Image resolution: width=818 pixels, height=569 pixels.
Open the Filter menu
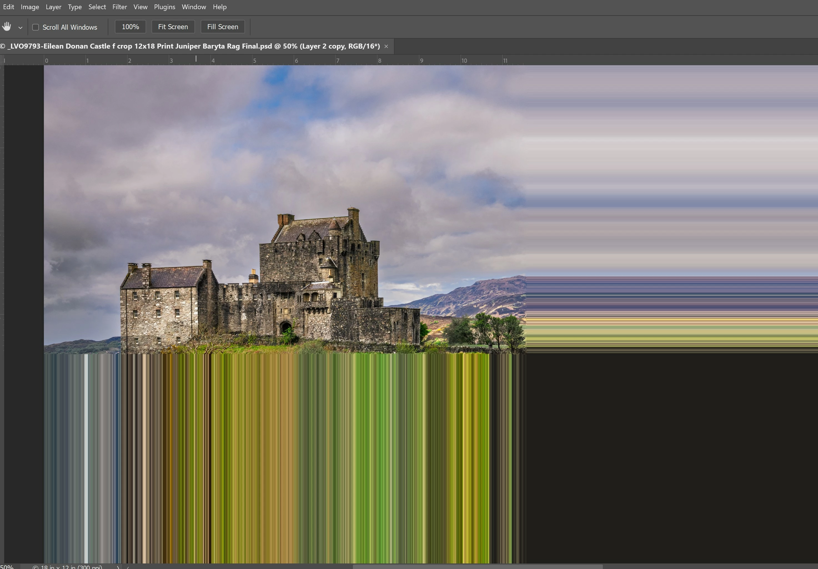120,7
